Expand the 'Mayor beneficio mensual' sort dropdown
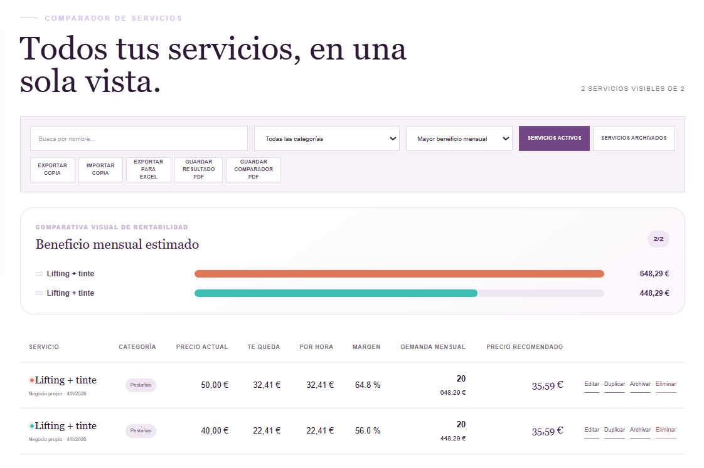Viewport: 704px width, 468px height. click(x=459, y=138)
